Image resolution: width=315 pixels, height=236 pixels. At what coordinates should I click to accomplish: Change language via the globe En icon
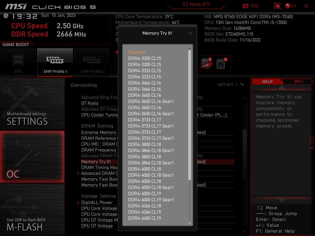pyautogui.click(x=290, y=6)
